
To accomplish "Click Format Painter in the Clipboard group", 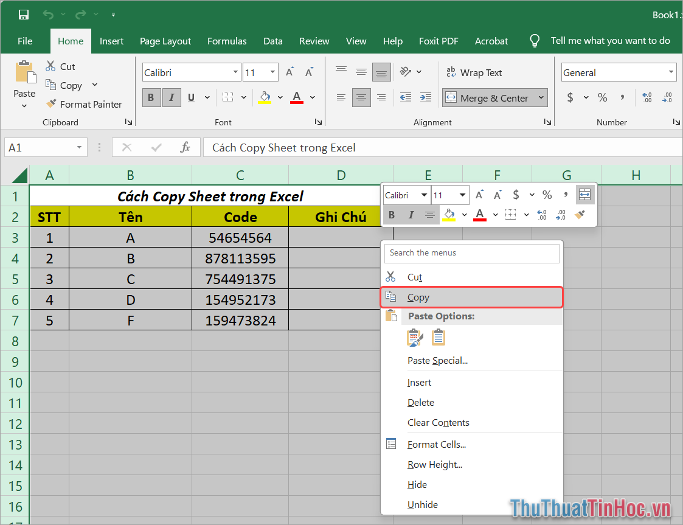I will pyautogui.click(x=84, y=104).
